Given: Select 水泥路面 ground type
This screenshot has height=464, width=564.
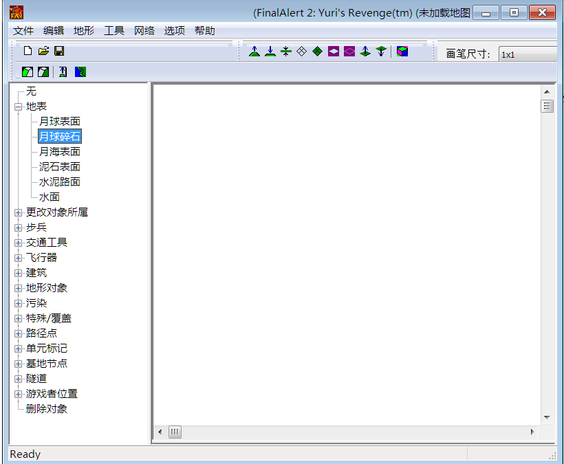Looking at the screenshot, I should tap(60, 182).
